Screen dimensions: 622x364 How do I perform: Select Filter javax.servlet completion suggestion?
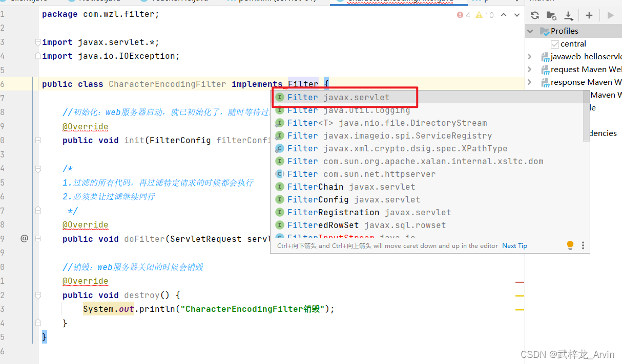click(426, 97)
